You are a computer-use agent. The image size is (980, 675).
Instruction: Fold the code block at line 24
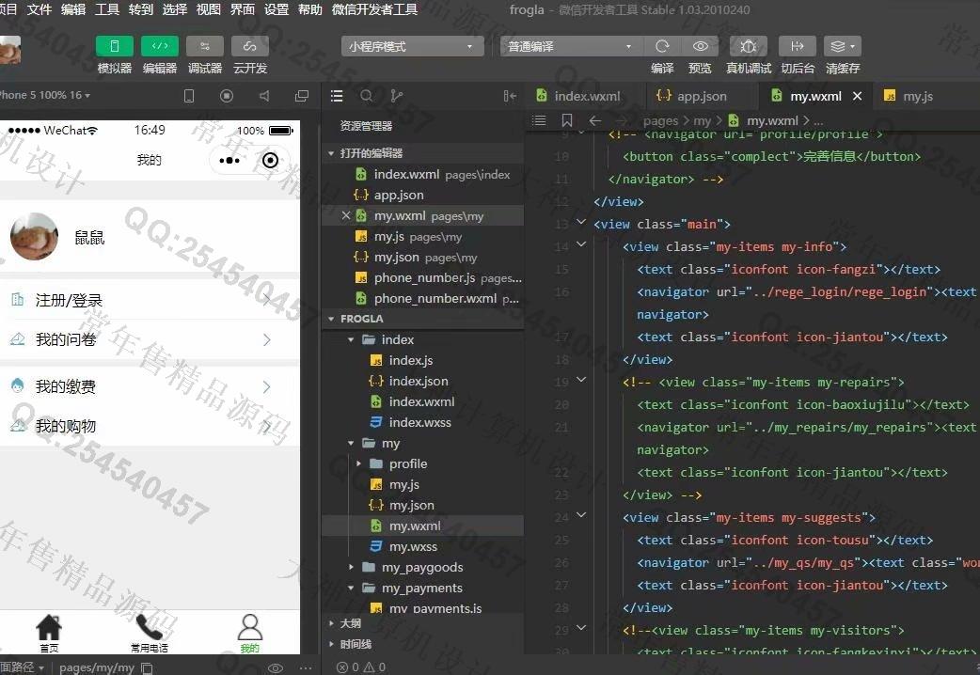(581, 515)
